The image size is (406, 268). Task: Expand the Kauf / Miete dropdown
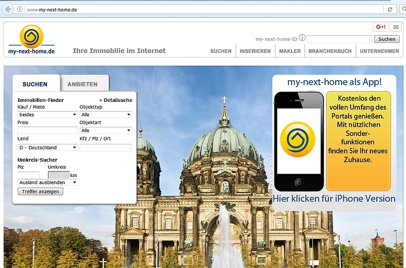tap(48, 115)
